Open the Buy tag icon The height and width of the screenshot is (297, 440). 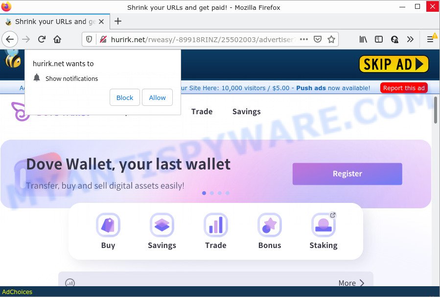[x=108, y=225]
